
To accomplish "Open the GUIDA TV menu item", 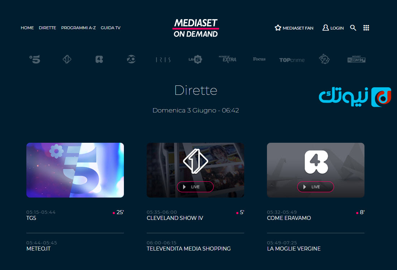I will pyautogui.click(x=111, y=28).
